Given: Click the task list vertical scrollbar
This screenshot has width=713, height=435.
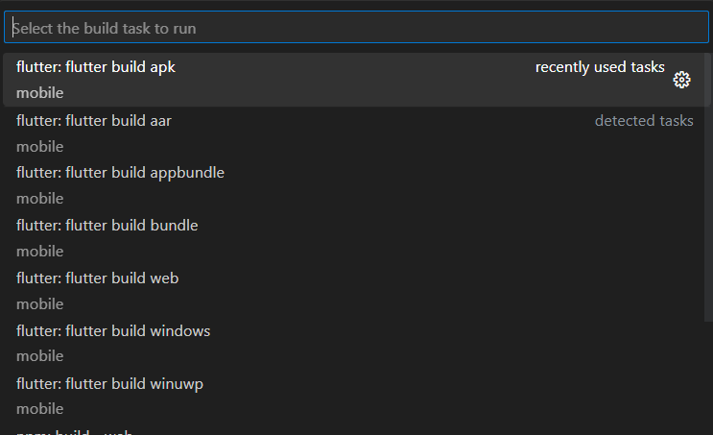Looking at the screenshot, I should 708,186.
